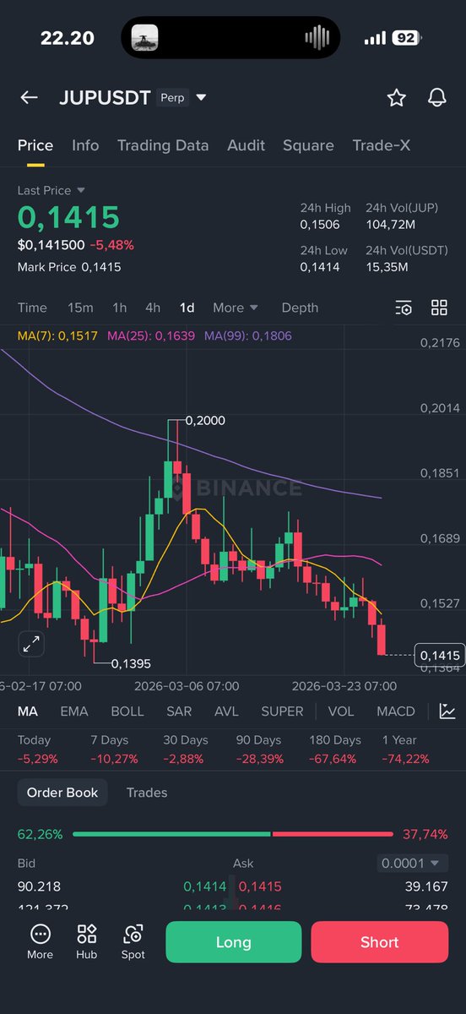
Task: Change order book precision 0.0001 dropdown
Action: pos(411,864)
